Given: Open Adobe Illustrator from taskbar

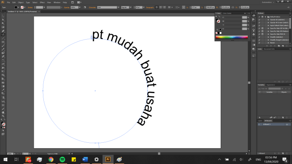Looking at the screenshot, I should 108,159.
